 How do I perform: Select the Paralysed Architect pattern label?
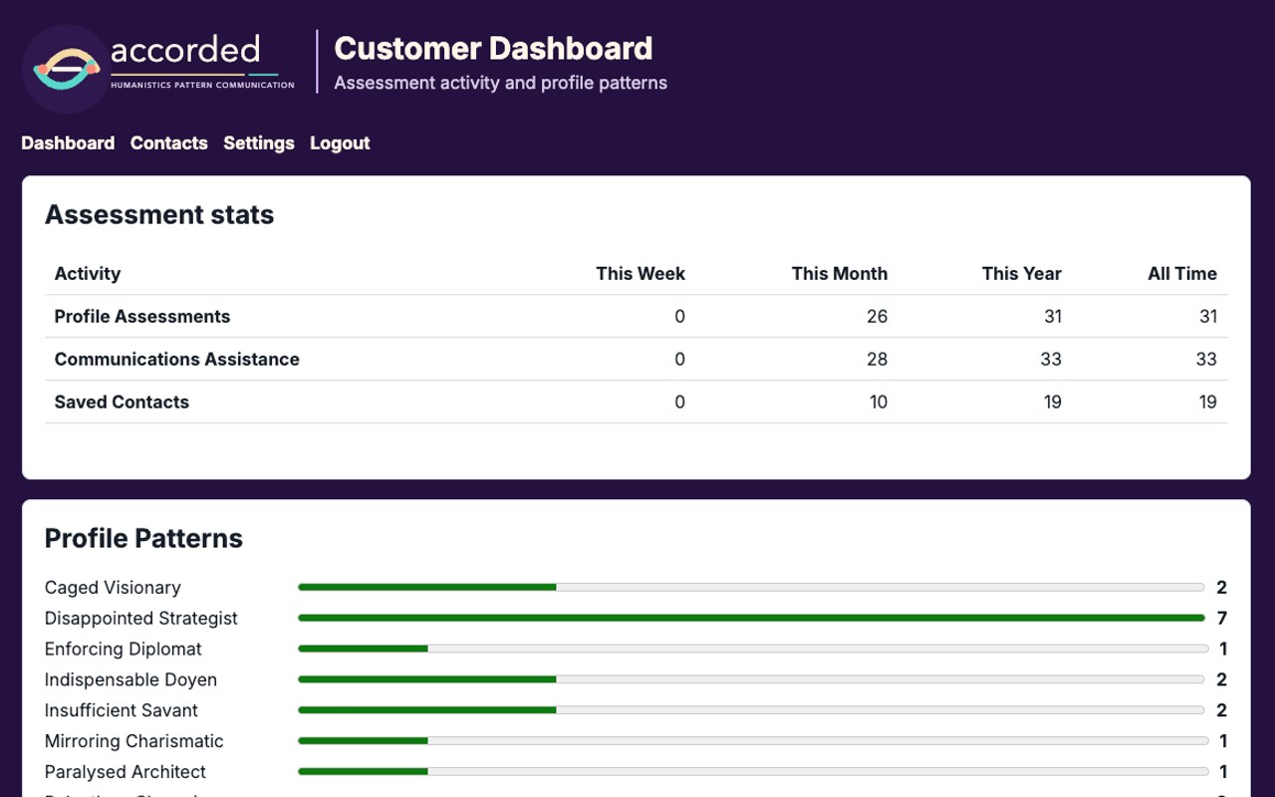coord(126,772)
